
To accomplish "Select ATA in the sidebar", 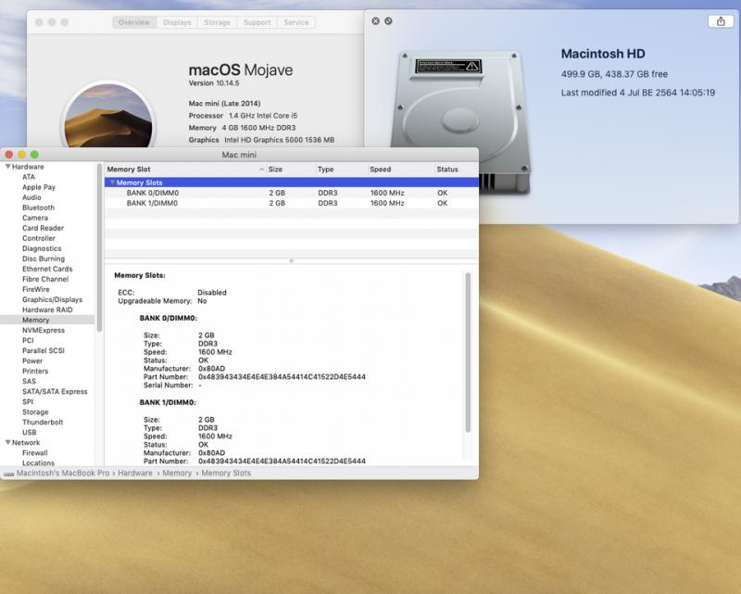I will pyautogui.click(x=29, y=177).
